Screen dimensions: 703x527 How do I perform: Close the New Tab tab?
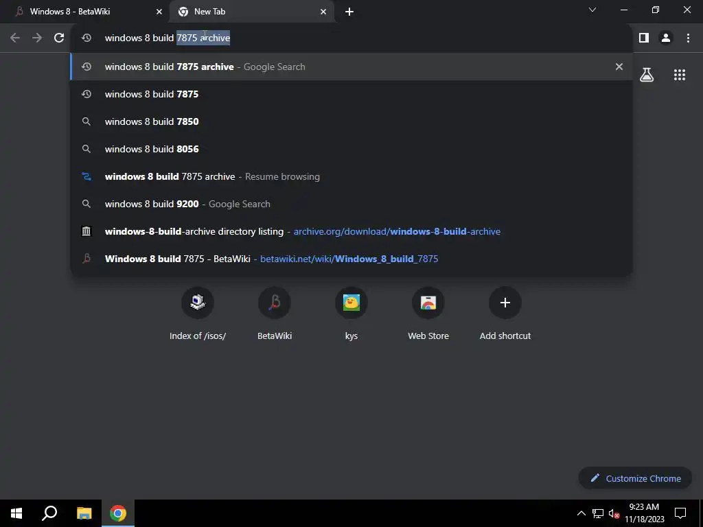(x=323, y=12)
